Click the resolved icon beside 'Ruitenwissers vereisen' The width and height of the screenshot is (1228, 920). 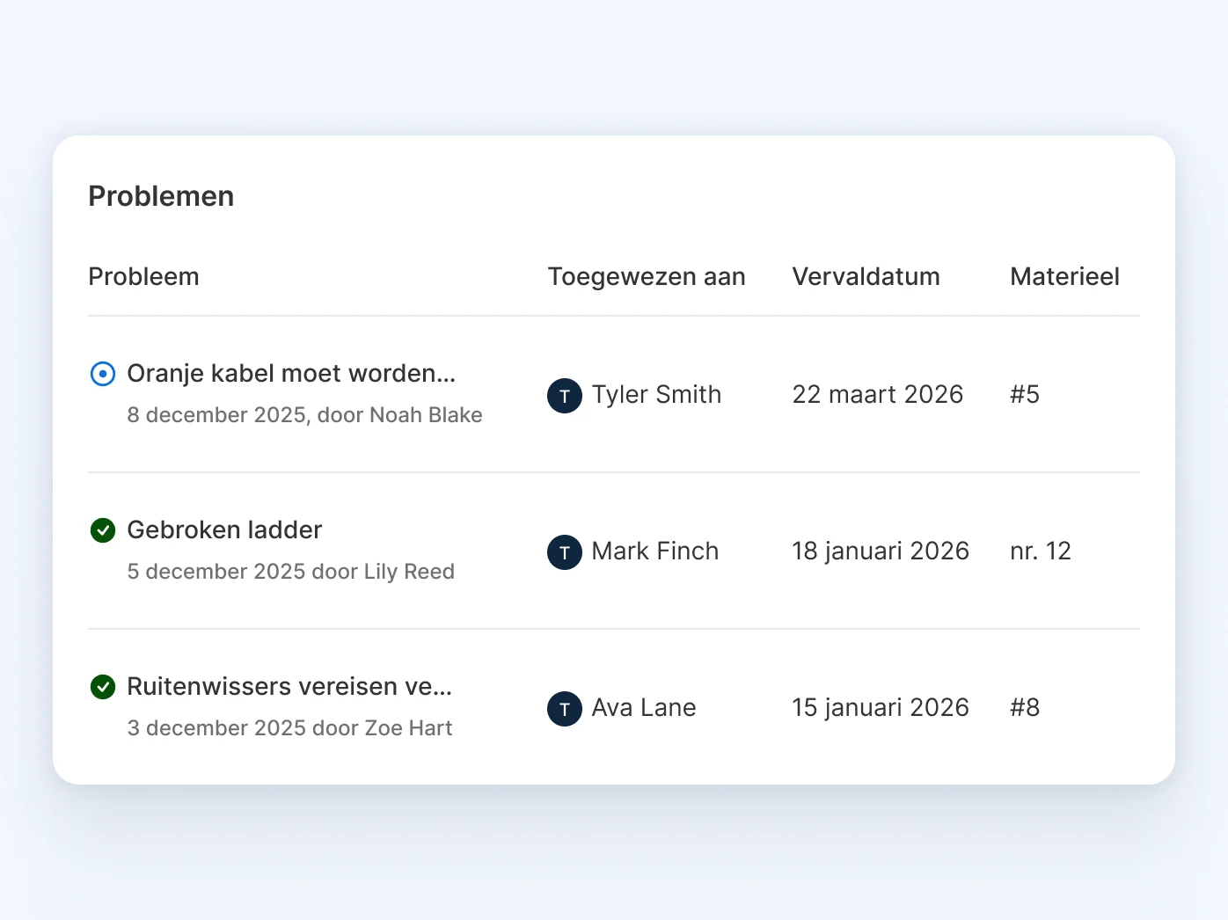click(x=103, y=687)
